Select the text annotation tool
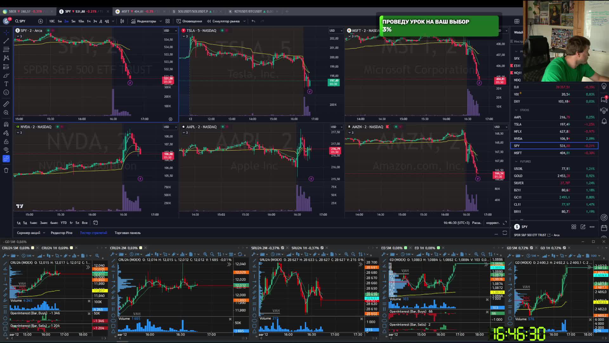 click(6, 84)
